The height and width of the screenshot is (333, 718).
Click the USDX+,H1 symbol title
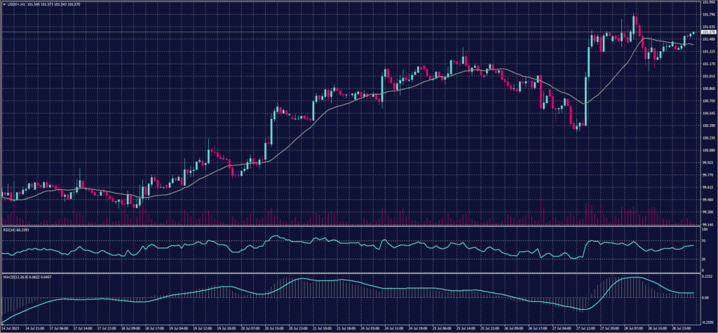(17, 4)
